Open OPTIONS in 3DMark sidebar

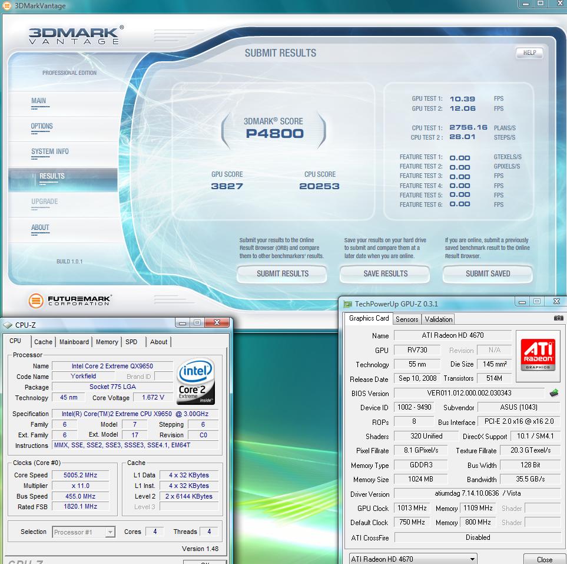point(42,126)
